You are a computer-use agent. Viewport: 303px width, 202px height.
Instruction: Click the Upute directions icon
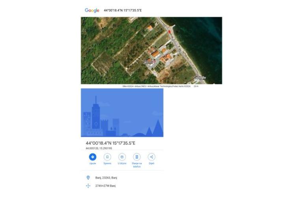93,157
